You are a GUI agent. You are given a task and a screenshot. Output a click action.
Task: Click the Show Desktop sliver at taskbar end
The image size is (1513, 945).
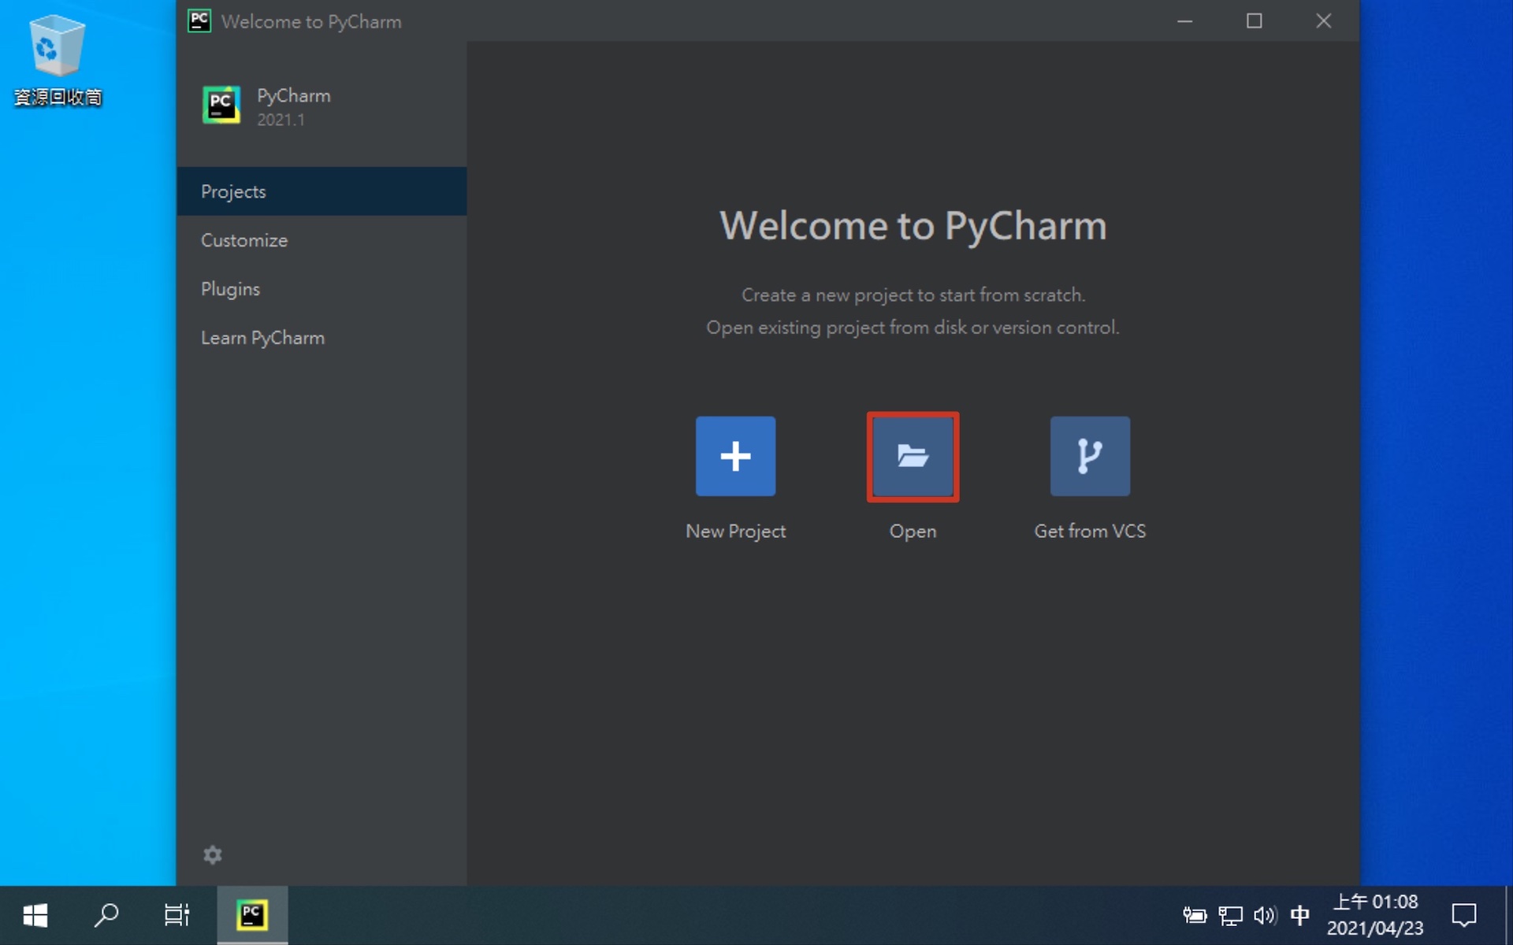point(1508,915)
